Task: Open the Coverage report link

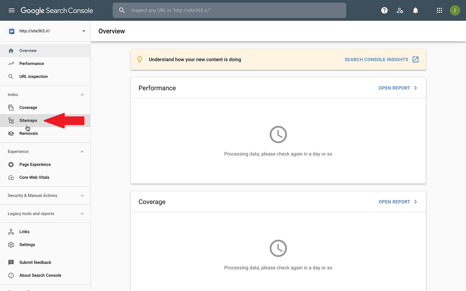Action: [398, 202]
